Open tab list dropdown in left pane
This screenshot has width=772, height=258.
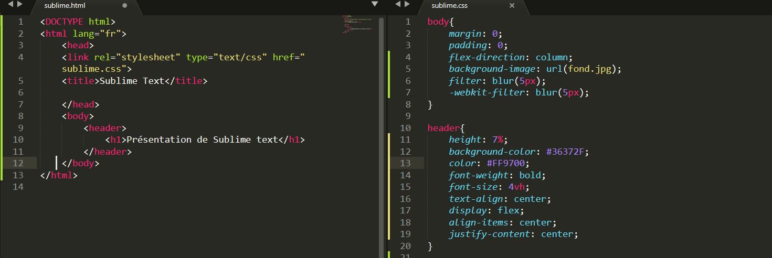tap(375, 4)
